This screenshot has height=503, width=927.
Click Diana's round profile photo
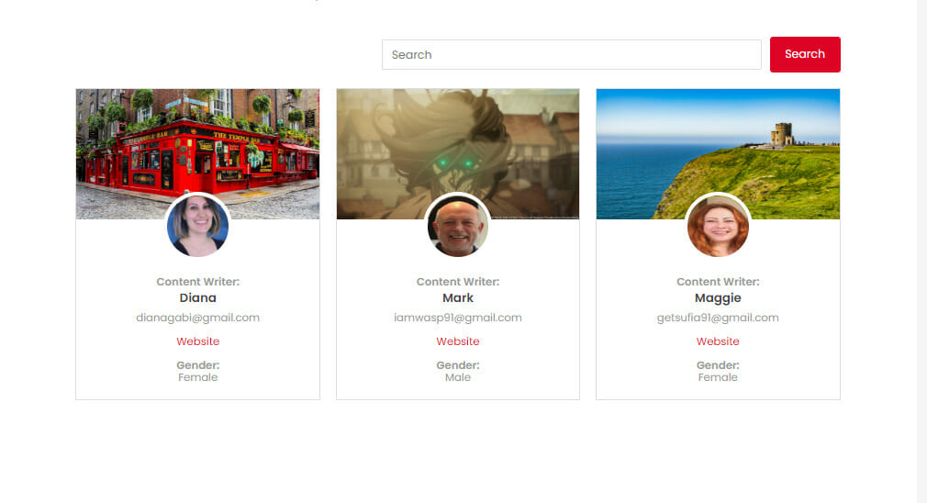[x=197, y=226]
